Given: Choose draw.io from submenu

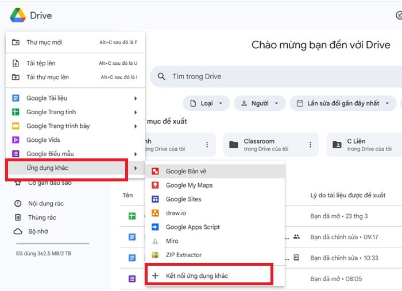Looking at the screenshot, I should point(215,213).
